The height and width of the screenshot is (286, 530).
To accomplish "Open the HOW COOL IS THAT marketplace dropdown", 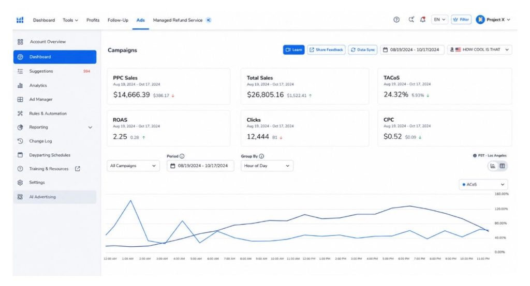I will click(x=480, y=50).
